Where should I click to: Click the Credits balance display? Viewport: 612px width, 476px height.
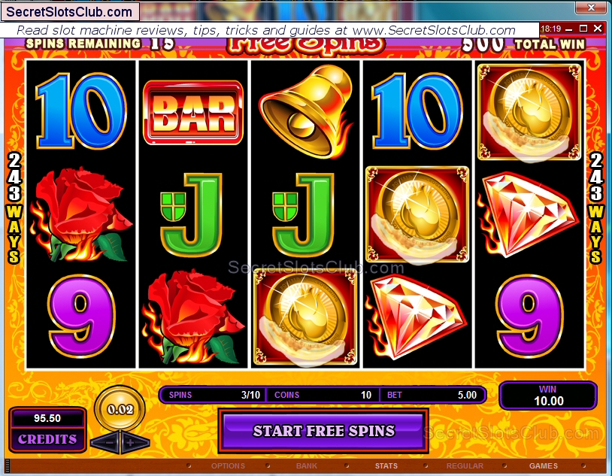[x=47, y=429]
